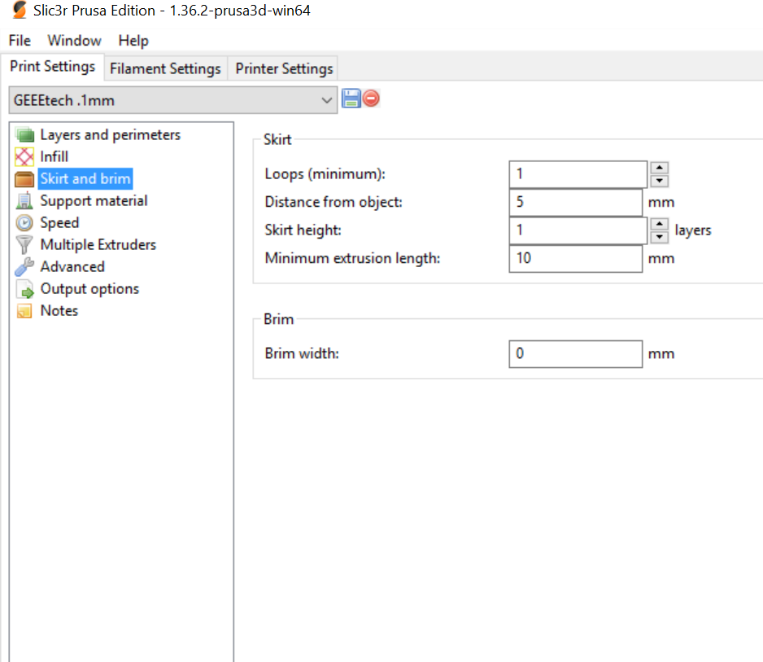Increase Skirt height with up arrow
This screenshot has height=662, width=763.
point(660,224)
